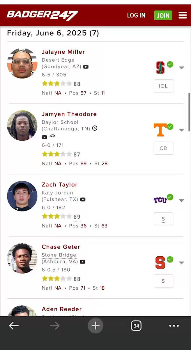The height and width of the screenshot is (350, 191).
Task: Click the Tennessee team logo
Action: point(160,130)
